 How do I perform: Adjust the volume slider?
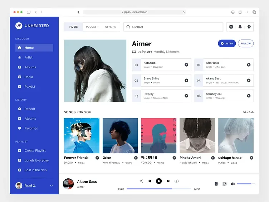coord(246,184)
